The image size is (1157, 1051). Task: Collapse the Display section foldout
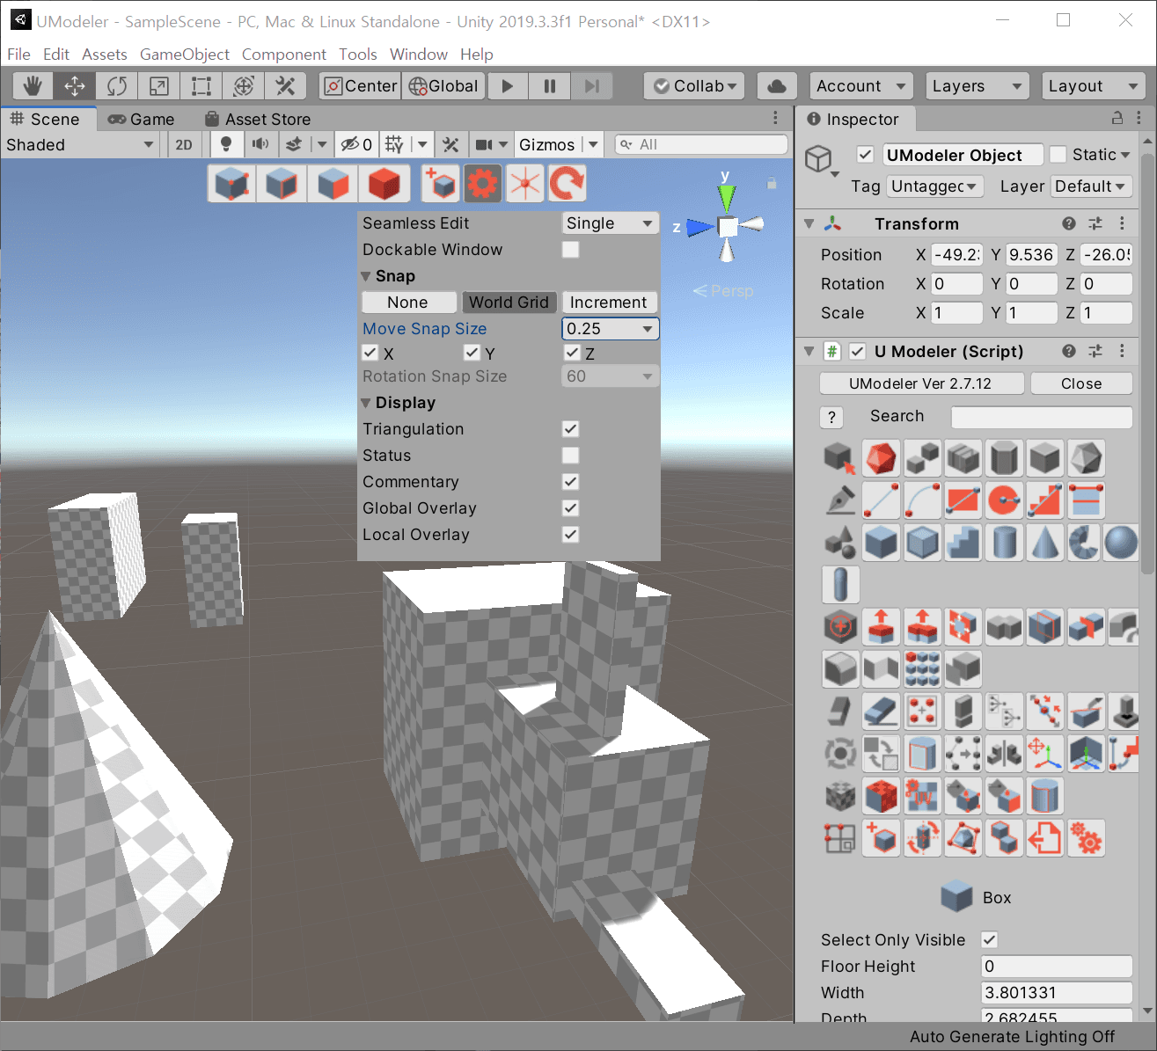pos(366,403)
